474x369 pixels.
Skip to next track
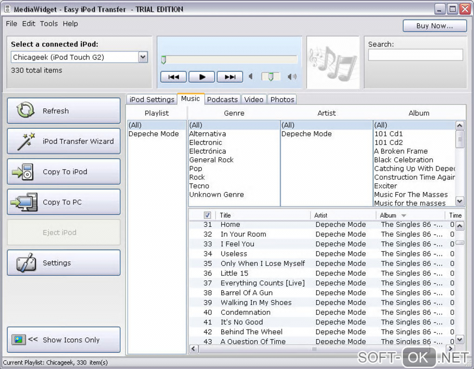(230, 77)
